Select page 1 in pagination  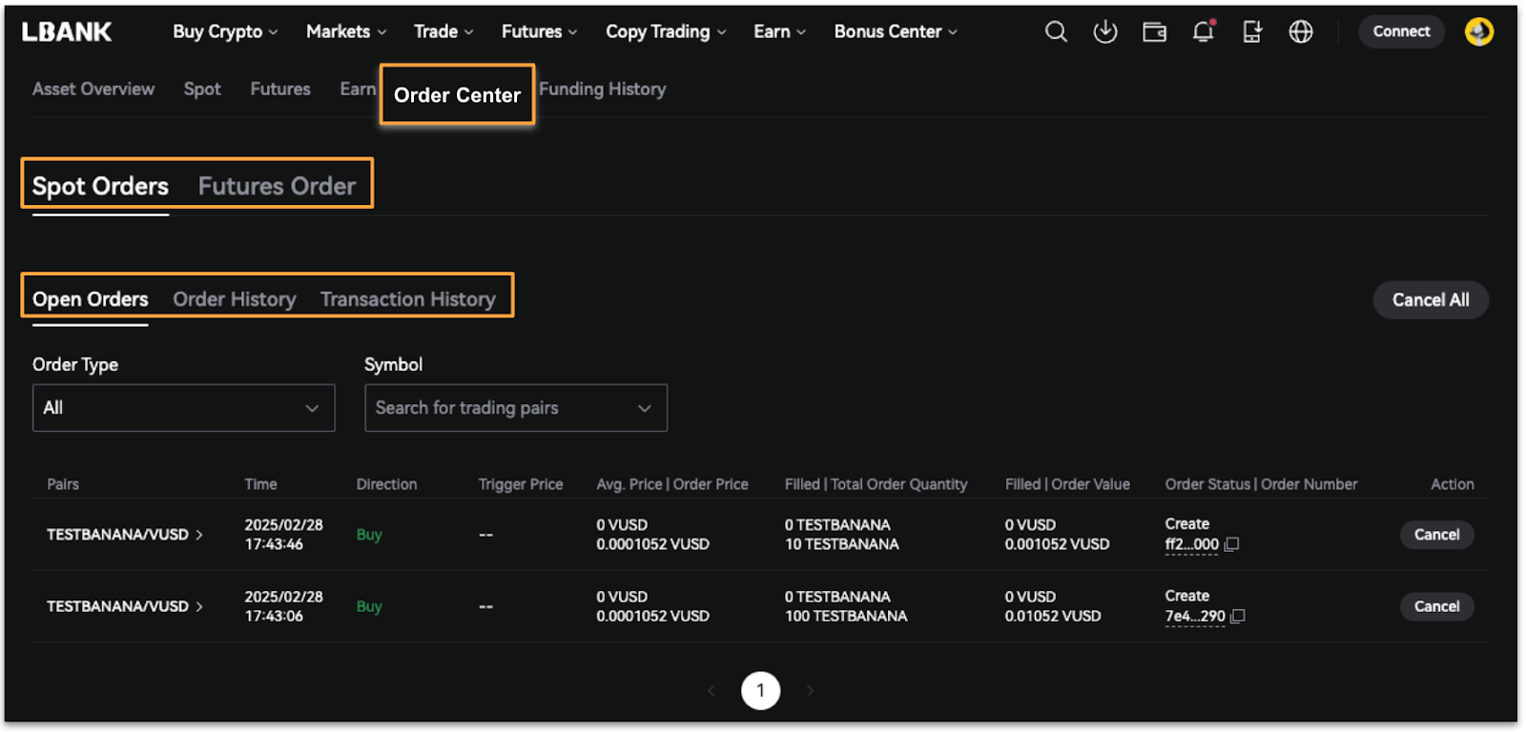click(x=761, y=691)
